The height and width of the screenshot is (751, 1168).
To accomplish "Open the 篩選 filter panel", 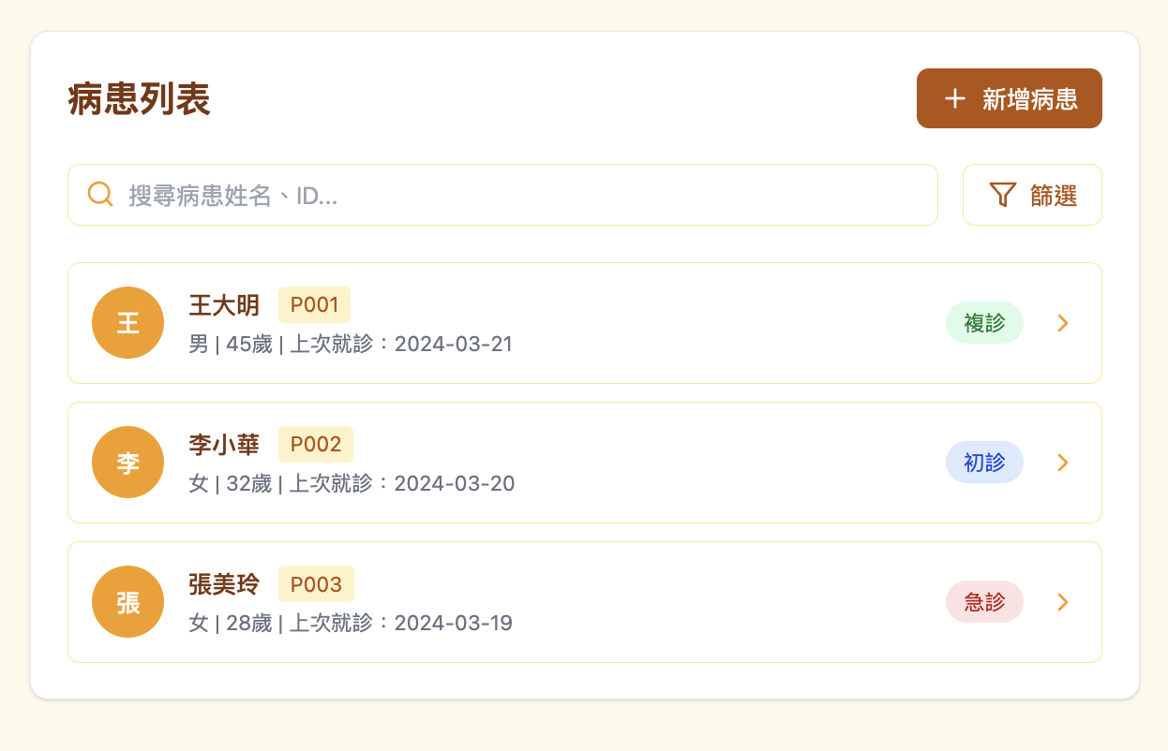I will (x=1032, y=195).
